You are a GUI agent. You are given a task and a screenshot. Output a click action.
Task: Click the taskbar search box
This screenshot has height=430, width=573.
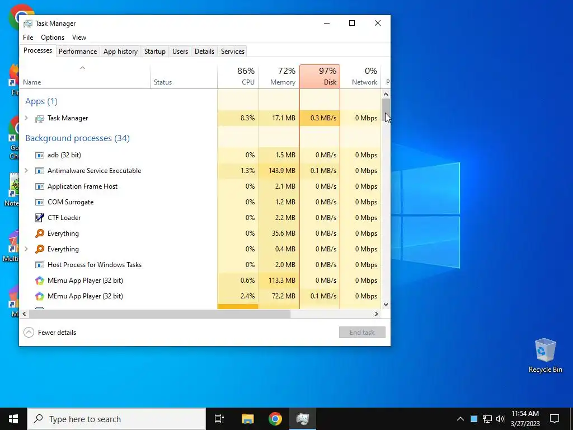pyautogui.click(x=116, y=419)
